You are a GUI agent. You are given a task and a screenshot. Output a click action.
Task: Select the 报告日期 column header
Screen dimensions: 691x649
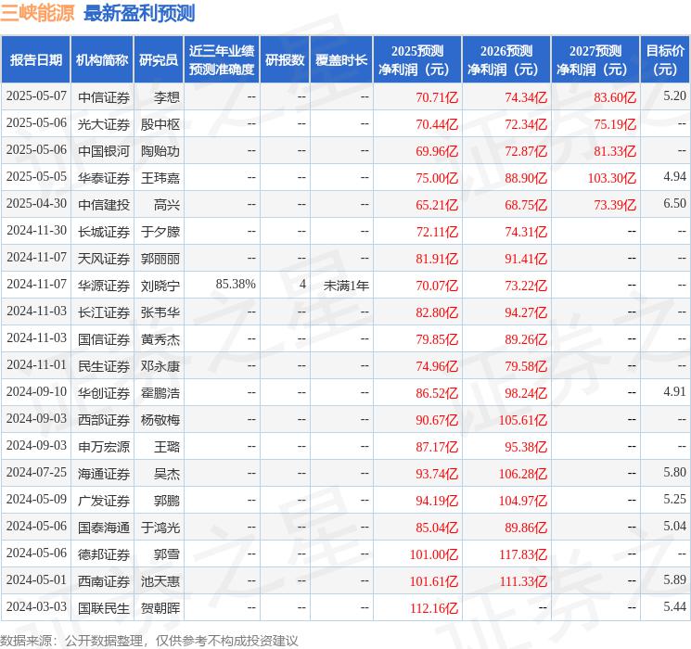pyautogui.click(x=35, y=60)
